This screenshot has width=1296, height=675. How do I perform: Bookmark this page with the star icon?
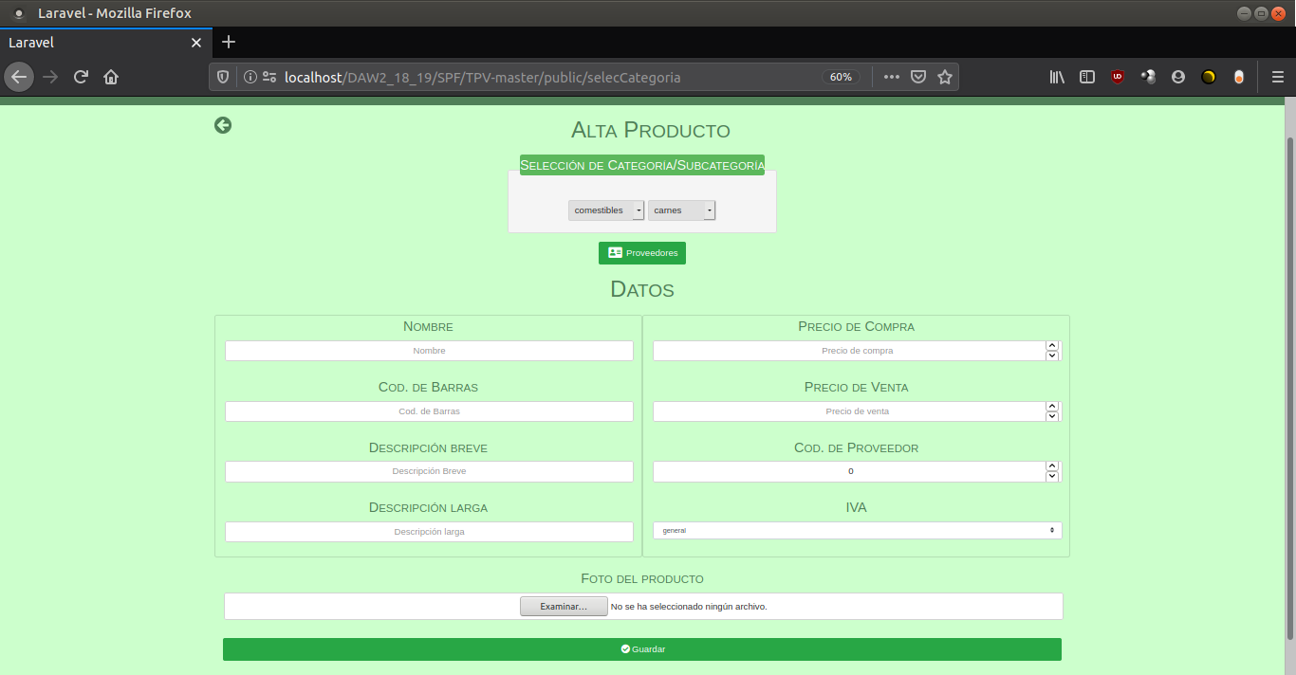point(944,77)
